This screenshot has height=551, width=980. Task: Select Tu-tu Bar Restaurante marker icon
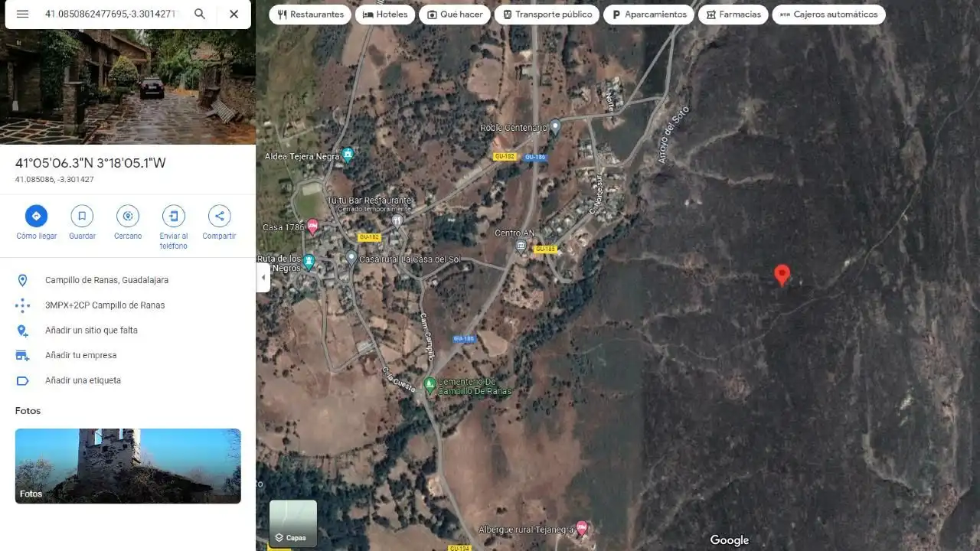[x=397, y=220]
